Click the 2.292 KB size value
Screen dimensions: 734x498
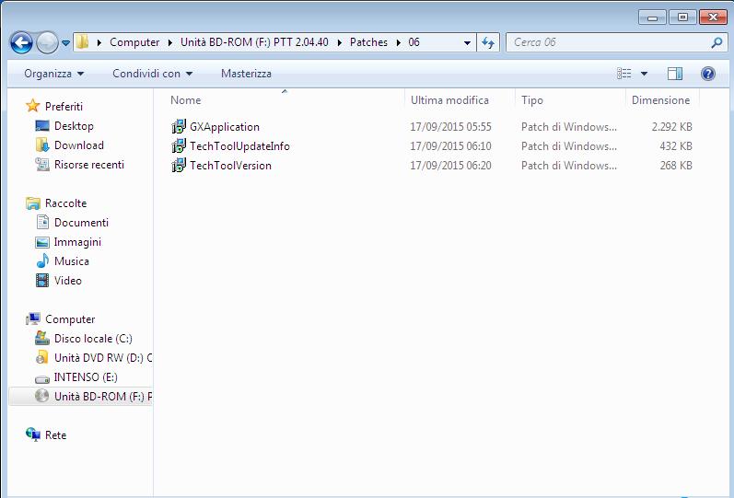[x=671, y=127]
